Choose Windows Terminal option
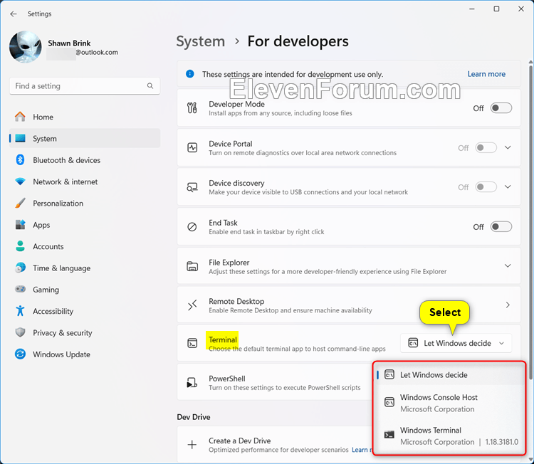The height and width of the screenshot is (464, 534). pyautogui.click(x=450, y=436)
